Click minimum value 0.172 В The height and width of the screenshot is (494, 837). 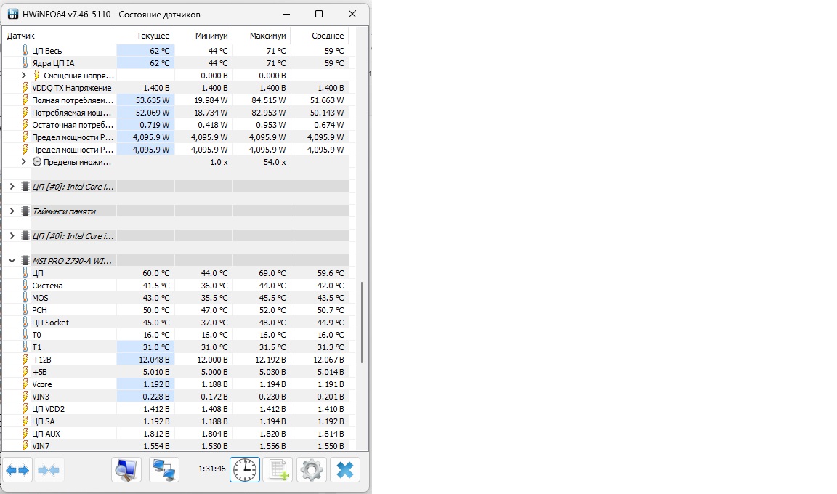click(x=214, y=397)
